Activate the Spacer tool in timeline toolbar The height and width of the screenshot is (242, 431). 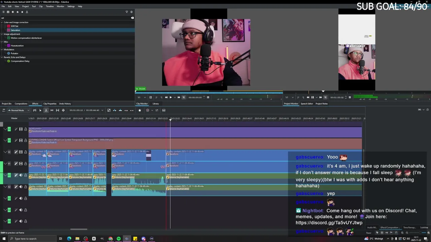(52, 110)
